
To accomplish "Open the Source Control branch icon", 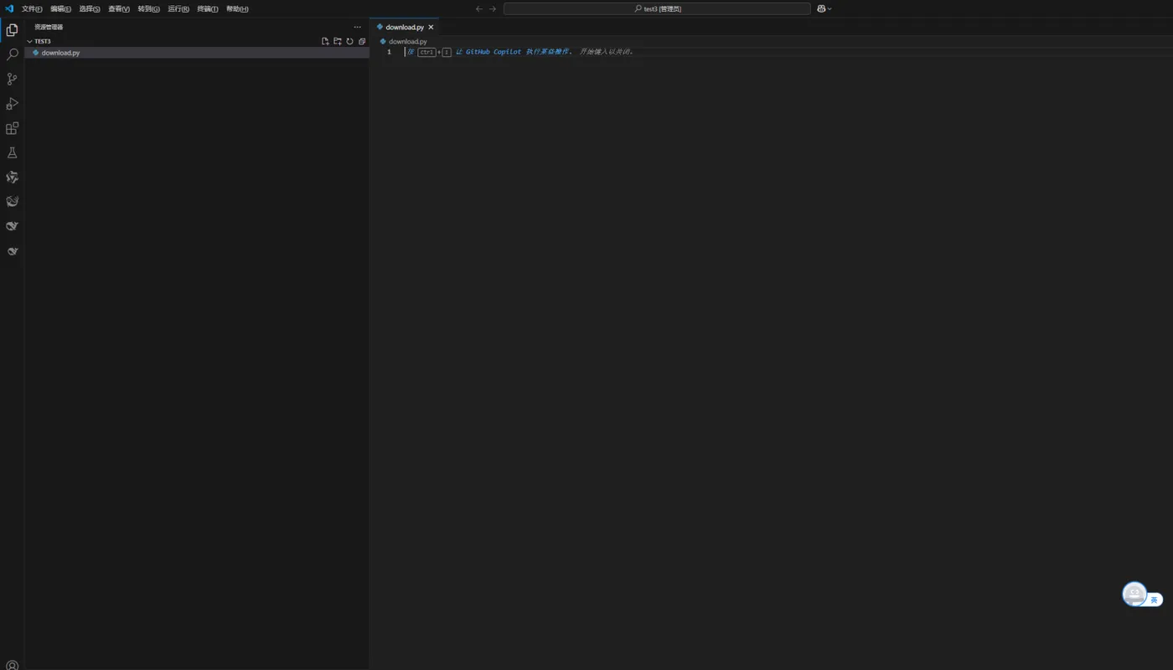I will (x=12, y=79).
